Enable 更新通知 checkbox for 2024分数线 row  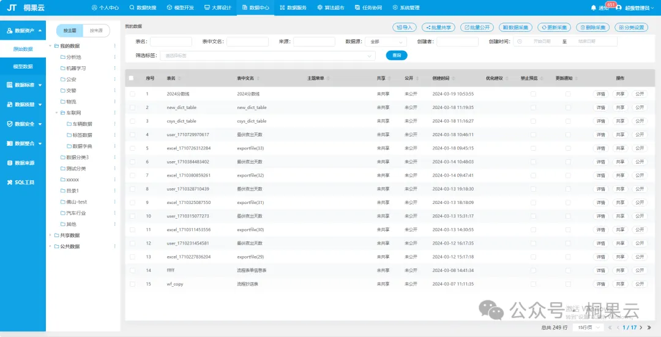tap(568, 94)
